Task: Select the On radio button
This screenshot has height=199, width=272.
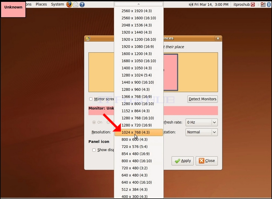Action: coord(94,122)
